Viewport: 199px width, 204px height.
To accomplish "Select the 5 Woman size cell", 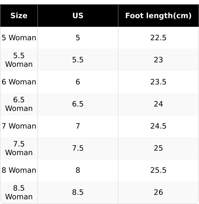I will pos(19,38).
